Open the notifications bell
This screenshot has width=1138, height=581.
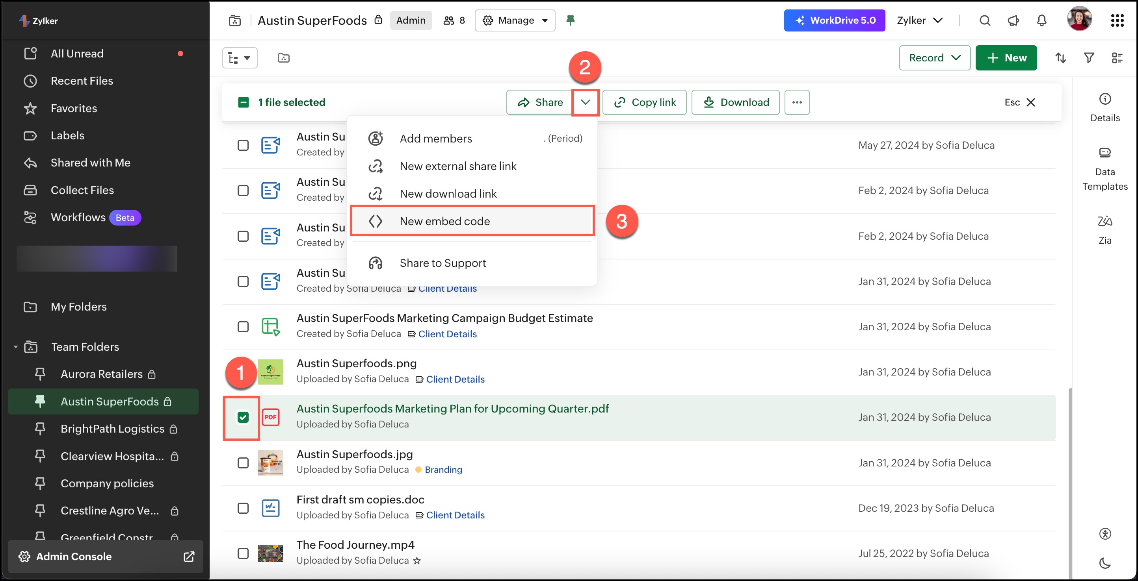(x=1042, y=20)
